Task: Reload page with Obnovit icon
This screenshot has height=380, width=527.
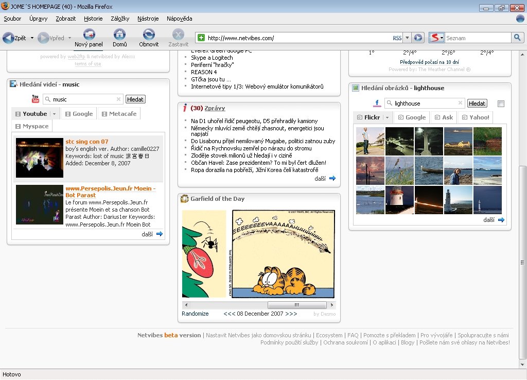Action: tap(149, 34)
